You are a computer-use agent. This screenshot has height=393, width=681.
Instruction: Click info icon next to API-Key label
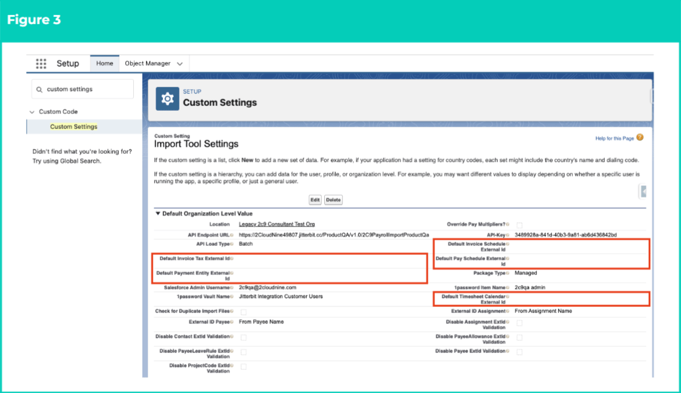(508, 235)
